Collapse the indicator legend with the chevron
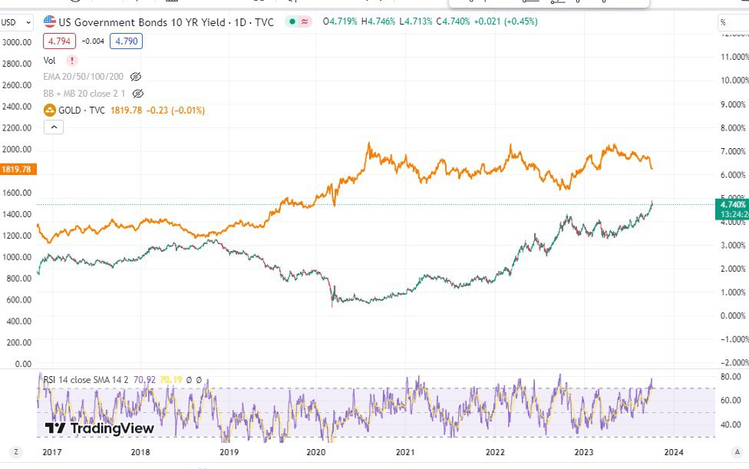The width and height of the screenshot is (749, 469). [x=54, y=127]
